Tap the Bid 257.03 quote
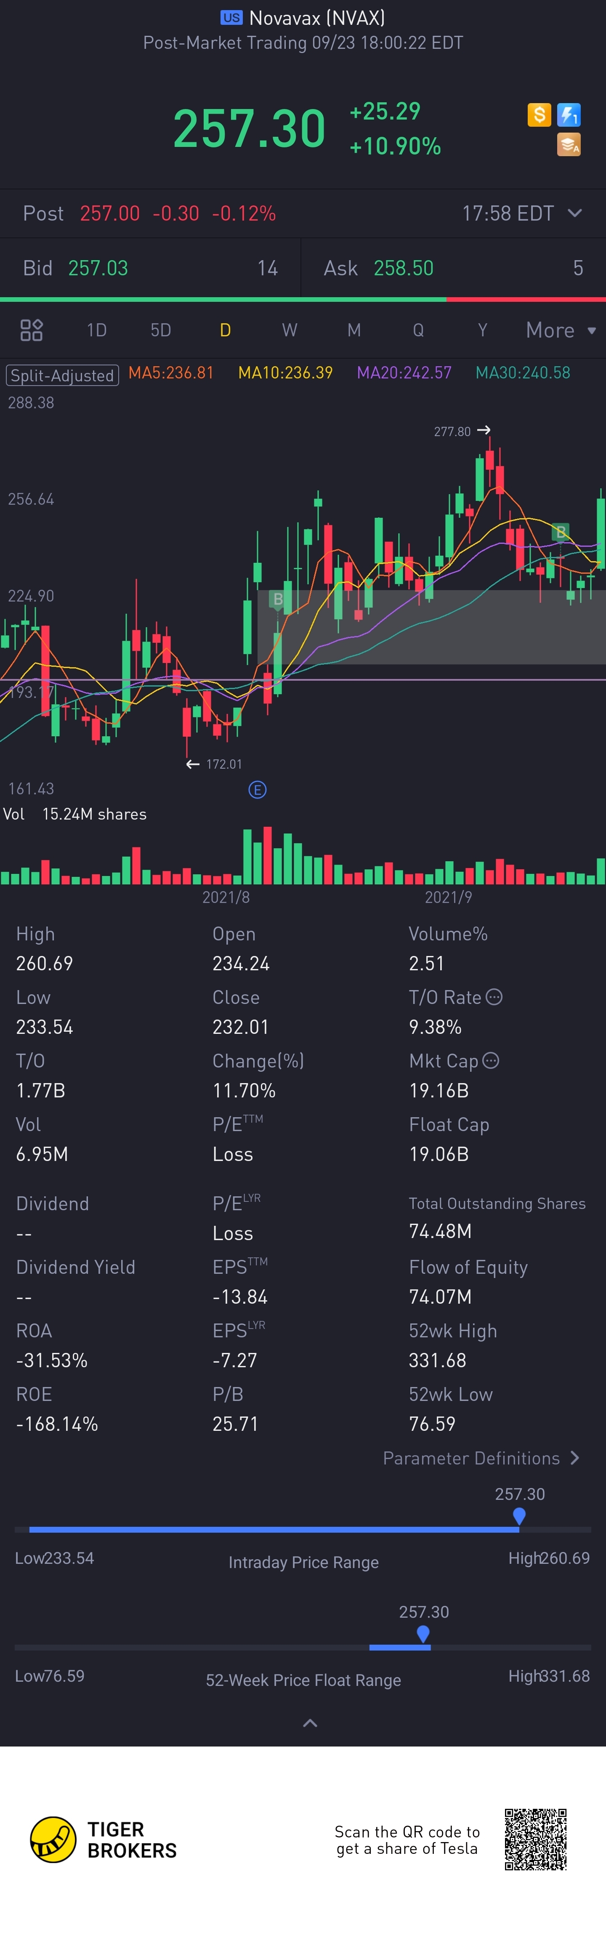606x1933 pixels. [98, 268]
